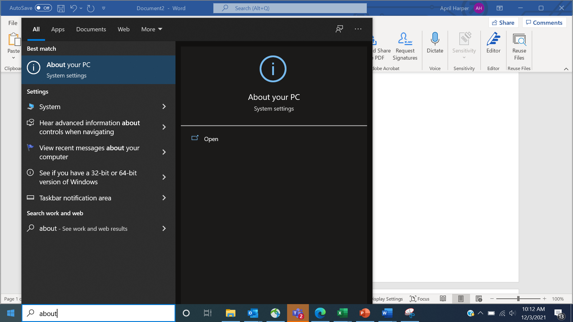
Task: Collapse the ribbon with the chevron
Action: pos(566,69)
